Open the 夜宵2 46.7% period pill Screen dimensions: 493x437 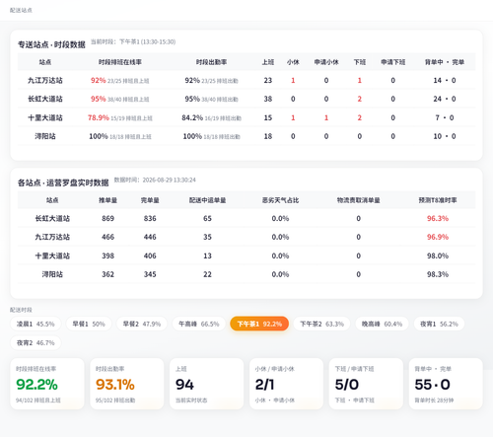click(x=35, y=343)
